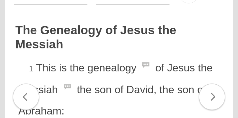The height and width of the screenshot is (118, 238).
Task: Click 'of Jesus the' in verse text
Action: click(184, 68)
